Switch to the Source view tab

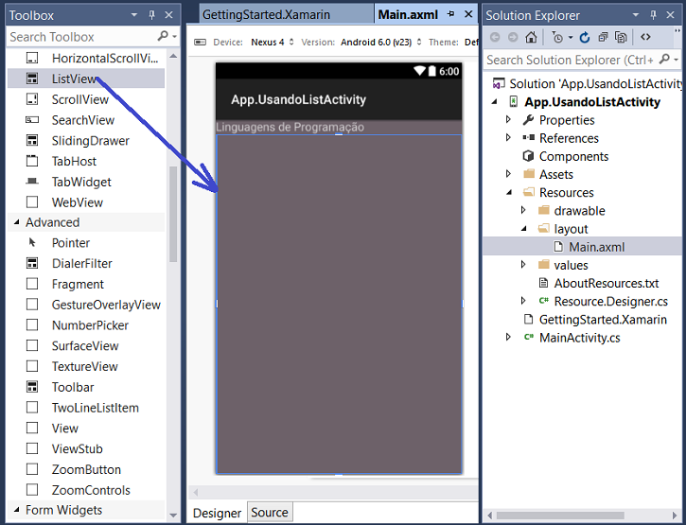coord(270,513)
